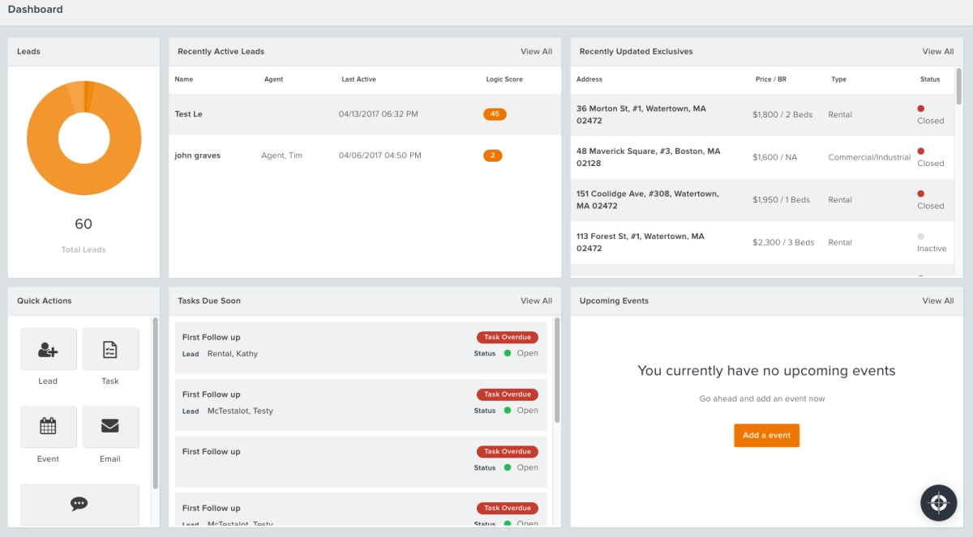Click the Dashboard page title
973x537 pixels.
35,10
